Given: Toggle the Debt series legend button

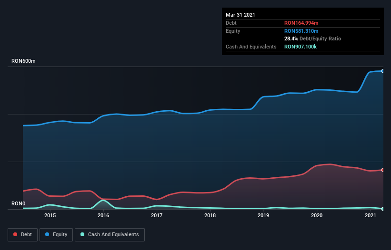Looking at the screenshot, I should tap(22, 235).
